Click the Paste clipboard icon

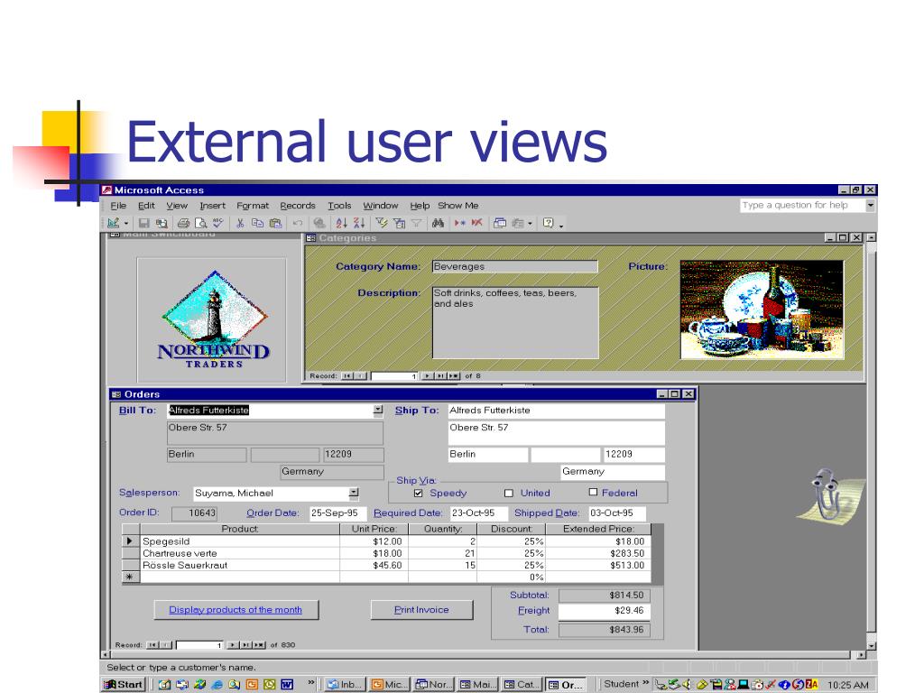275,224
